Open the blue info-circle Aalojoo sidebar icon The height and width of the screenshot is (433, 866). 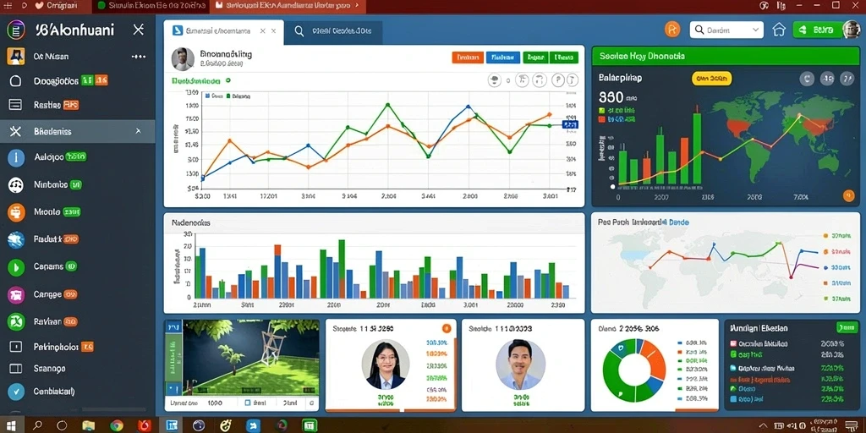(16, 158)
